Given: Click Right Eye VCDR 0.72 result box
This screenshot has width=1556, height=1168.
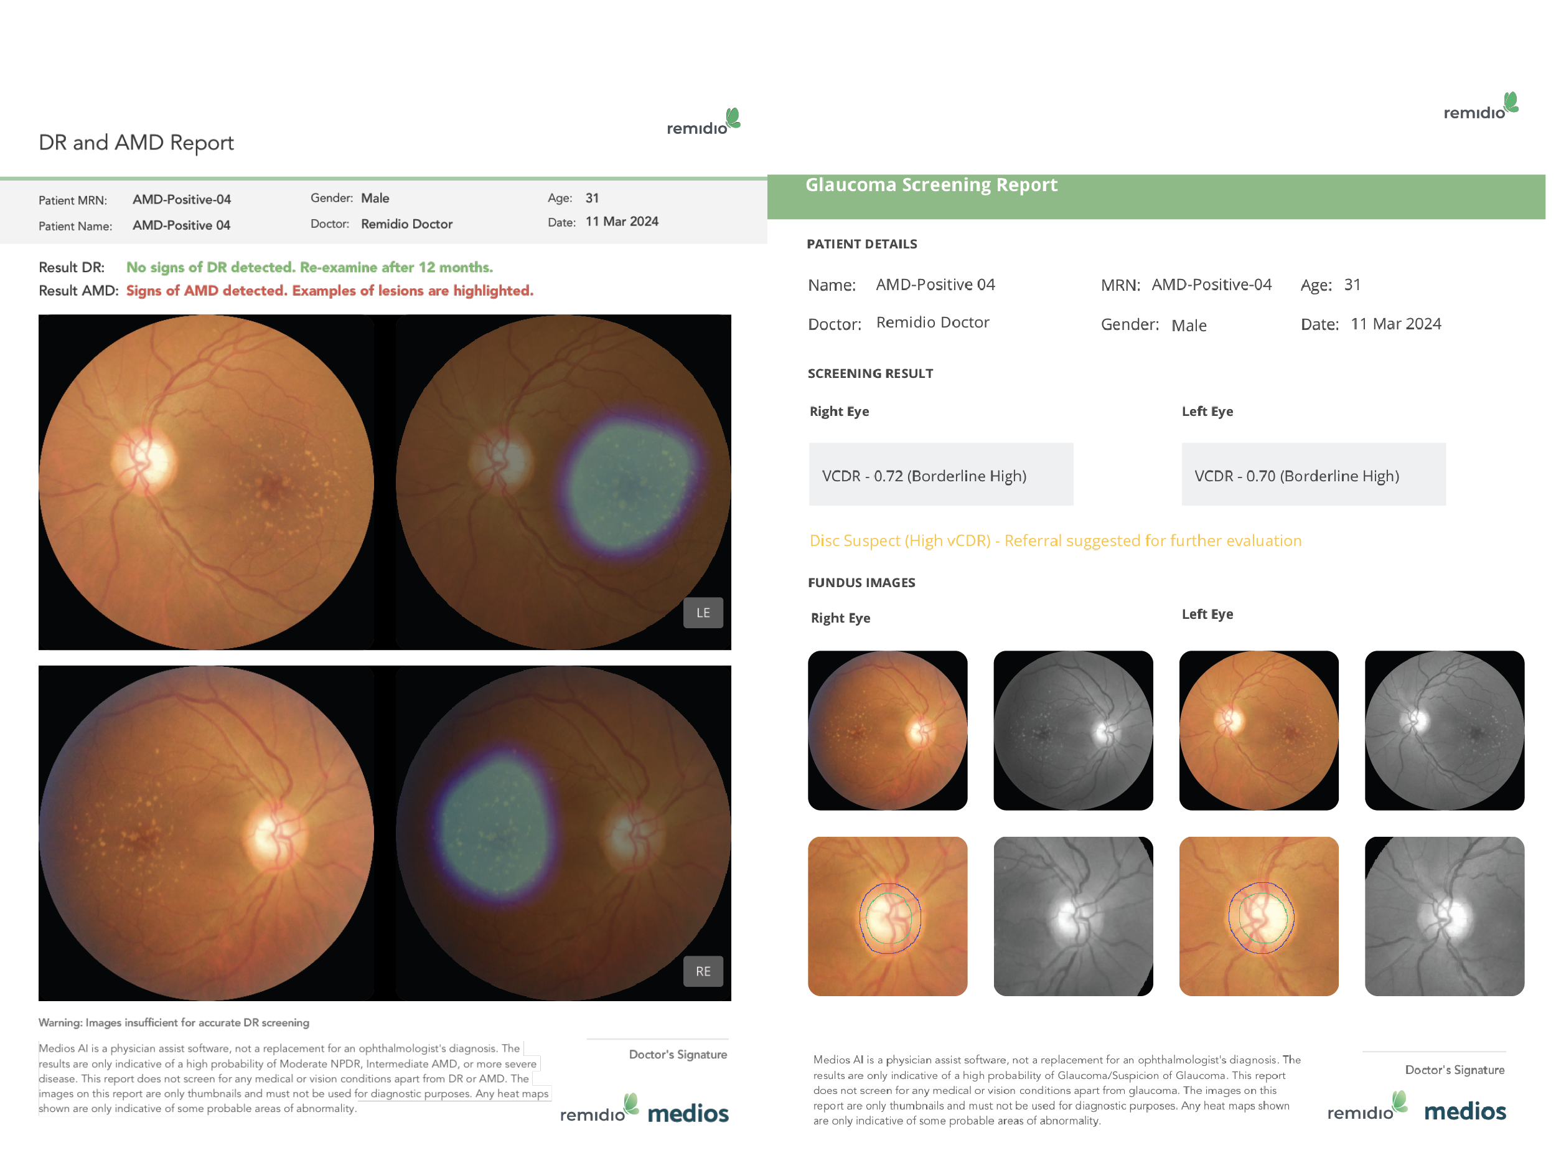Looking at the screenshot, I should (940, 475).
